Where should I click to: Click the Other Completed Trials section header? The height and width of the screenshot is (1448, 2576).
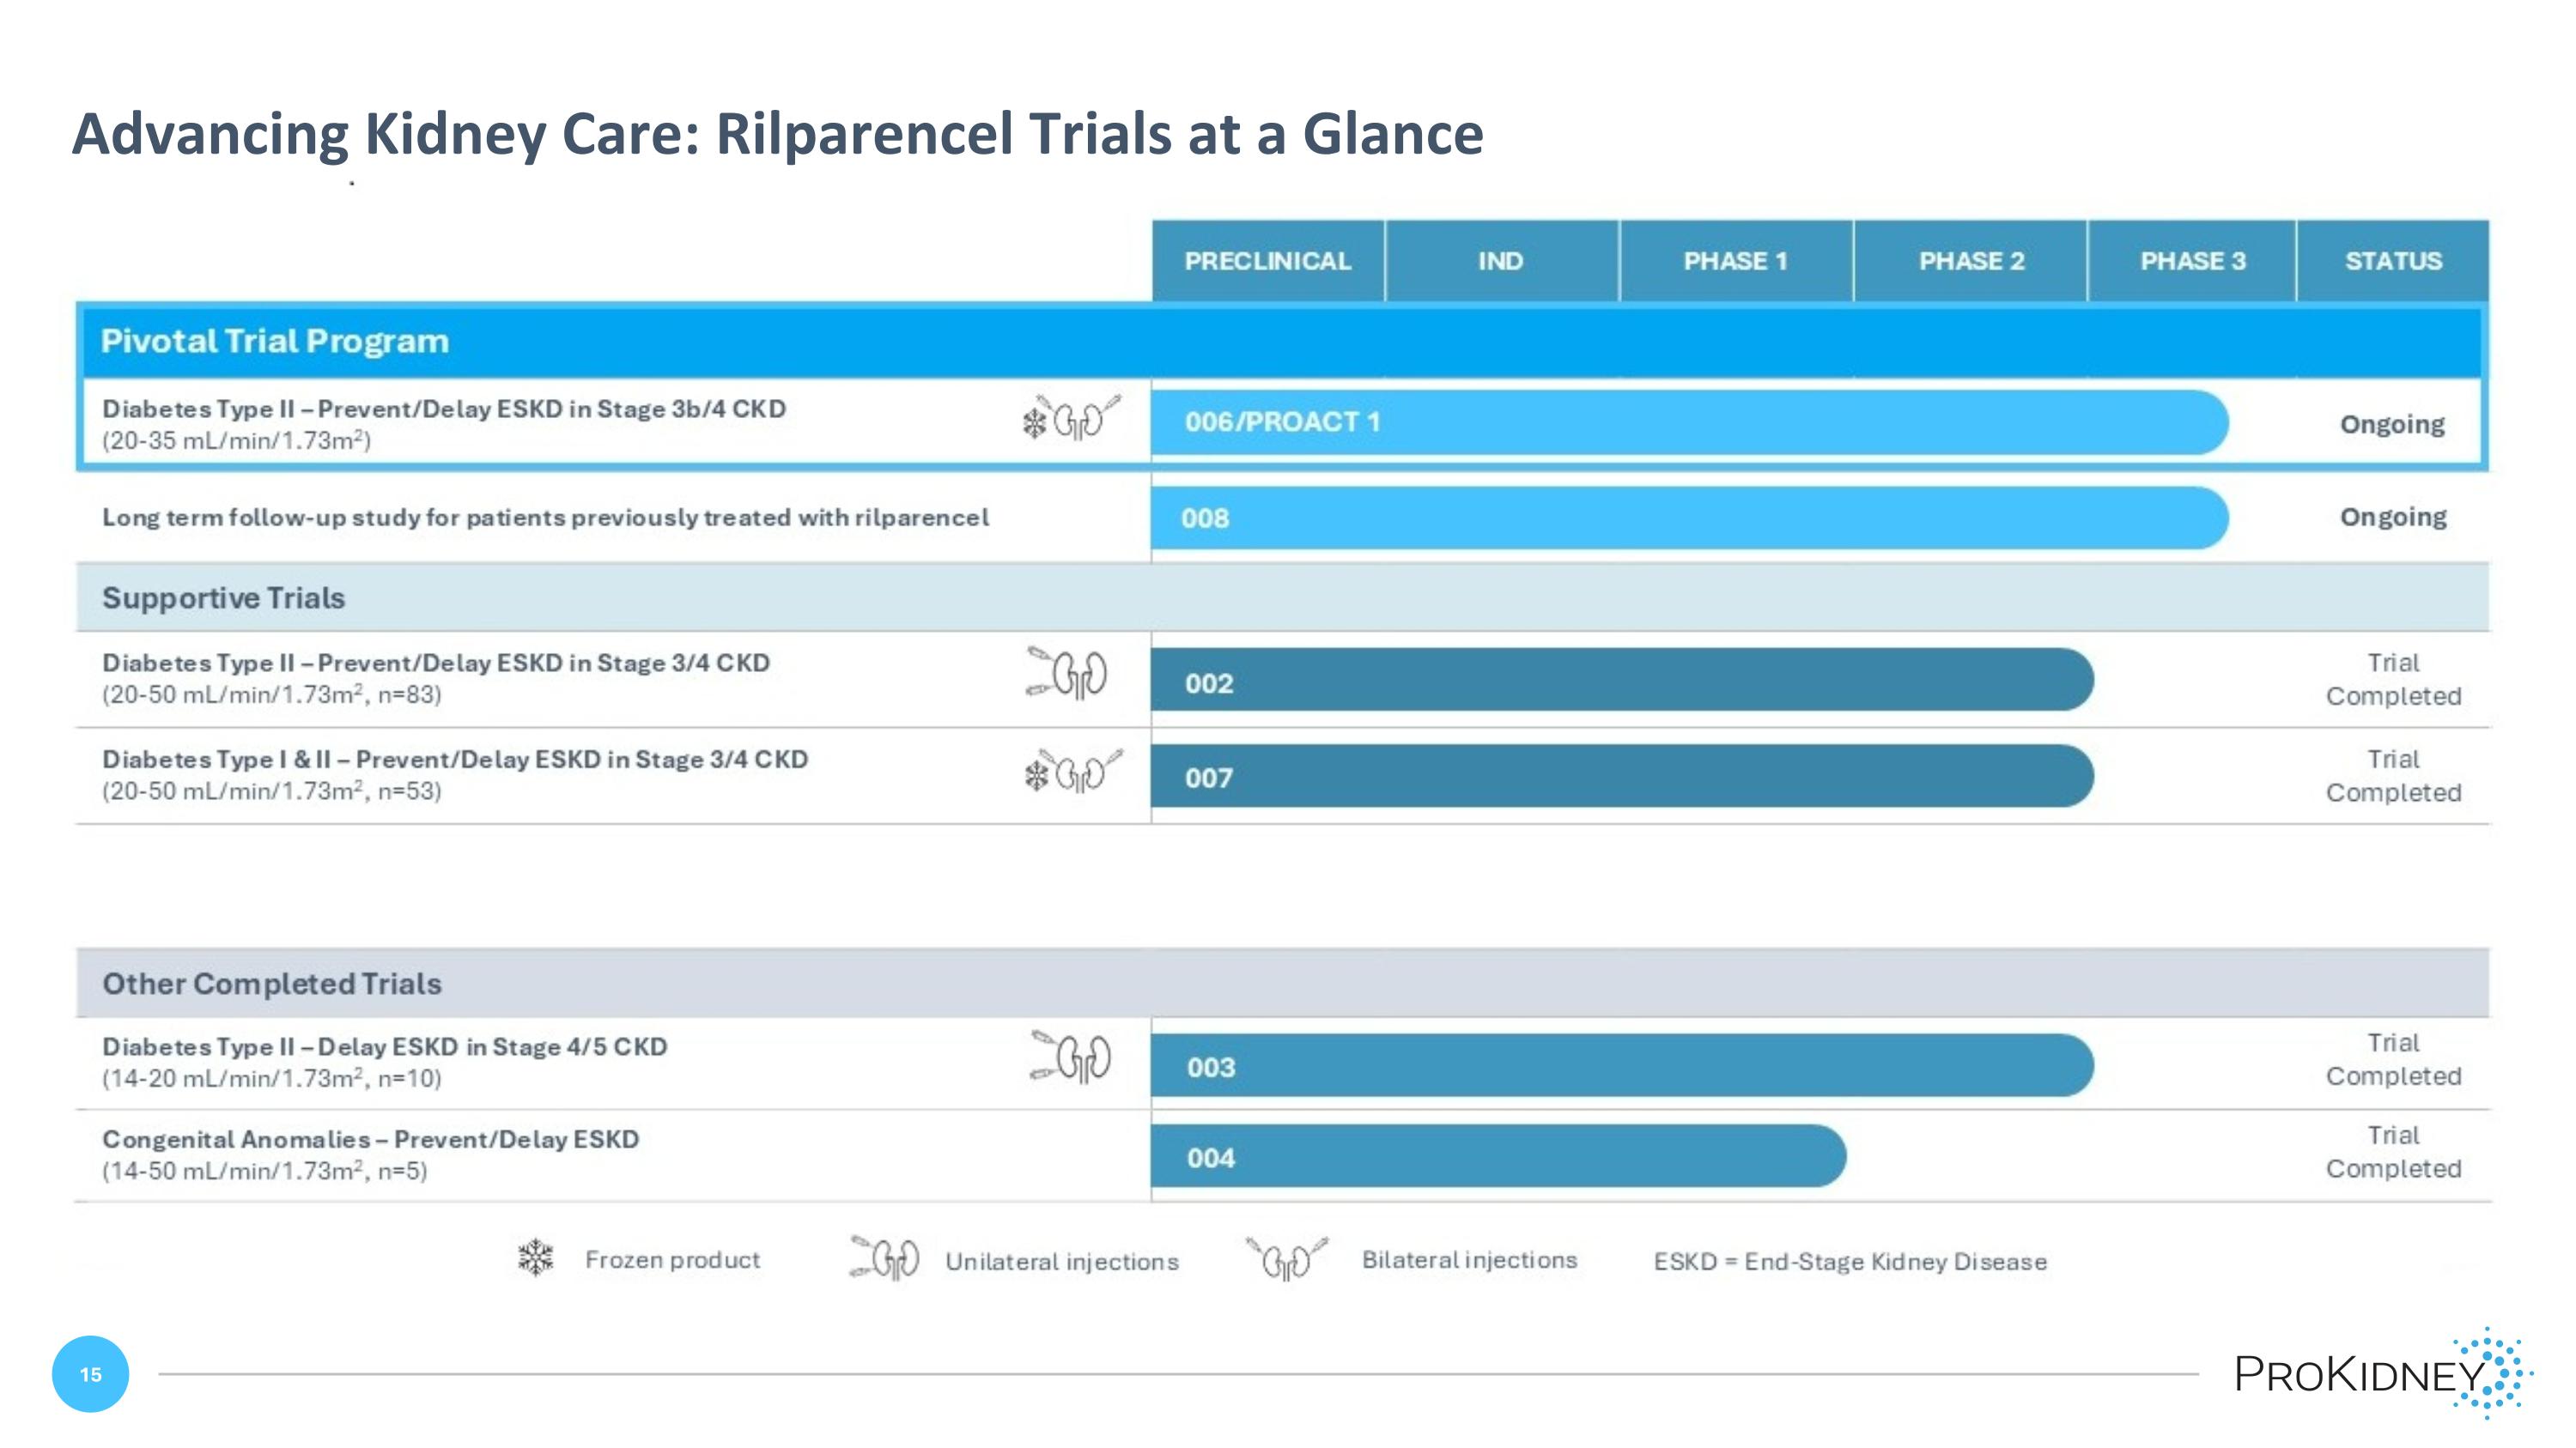[x=272, y=984]
